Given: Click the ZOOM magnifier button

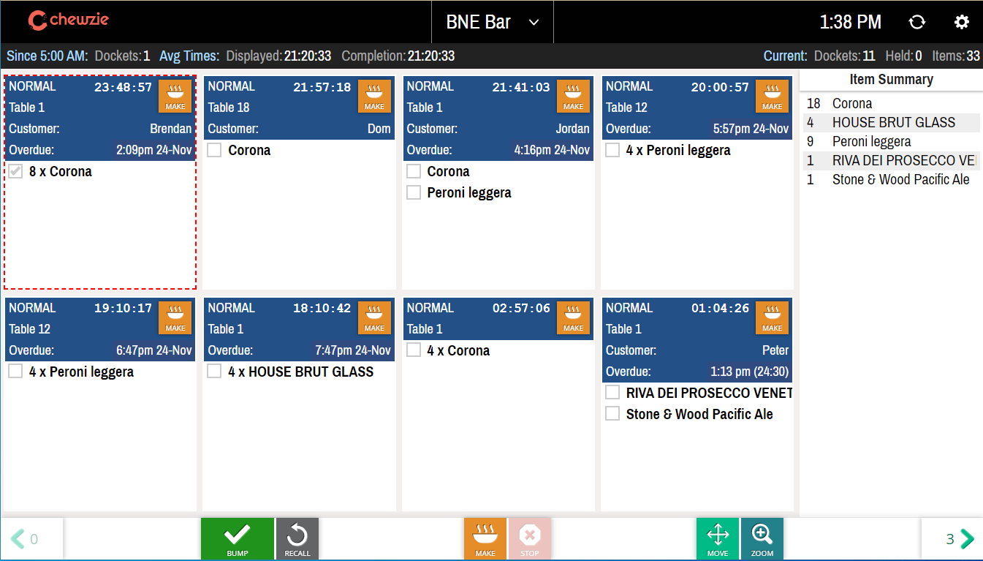Looking at the screenshot, I should 762,540.
